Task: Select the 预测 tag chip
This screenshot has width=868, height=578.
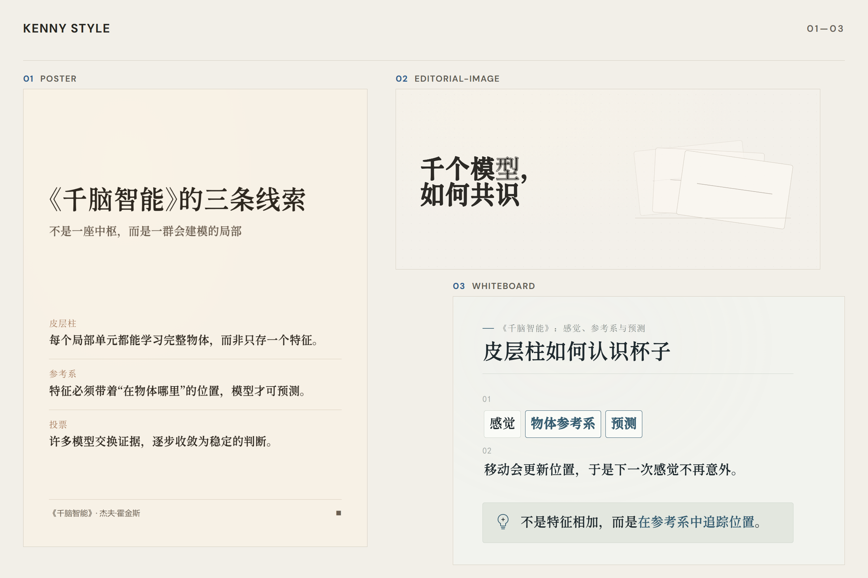Action: coord(624,424)
